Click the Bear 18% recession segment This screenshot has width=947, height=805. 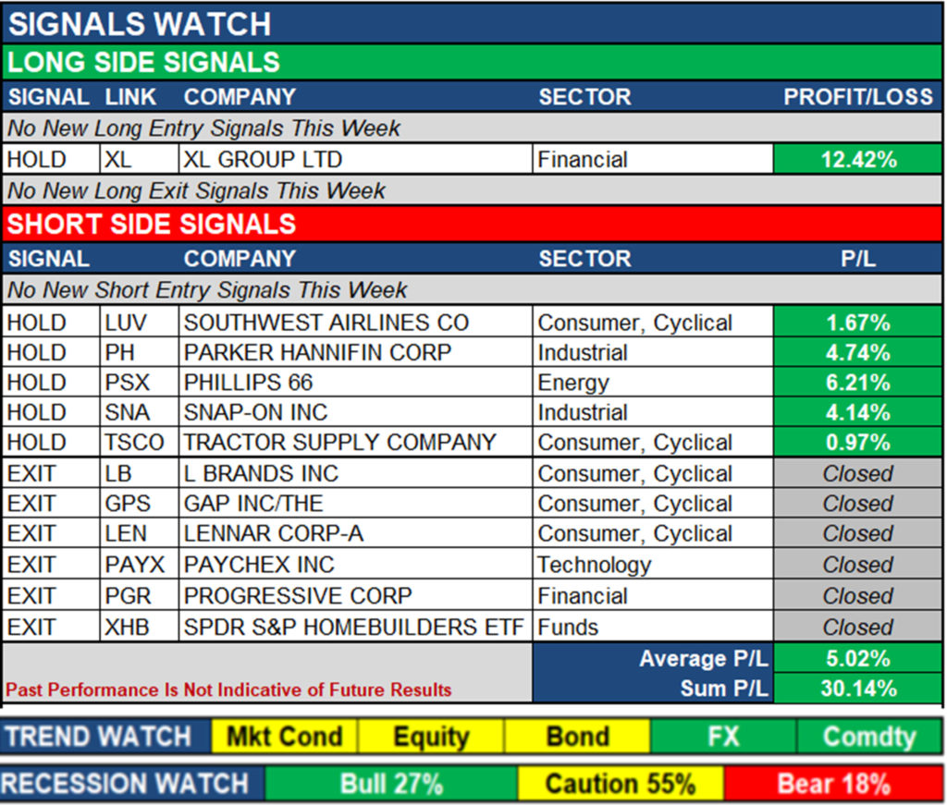tap(833, 785)
